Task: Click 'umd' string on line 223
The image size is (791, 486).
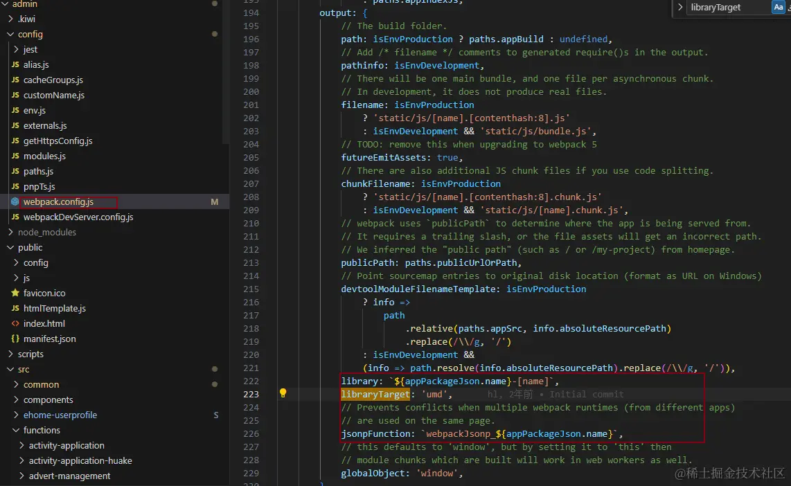Action: pos(434,394)
